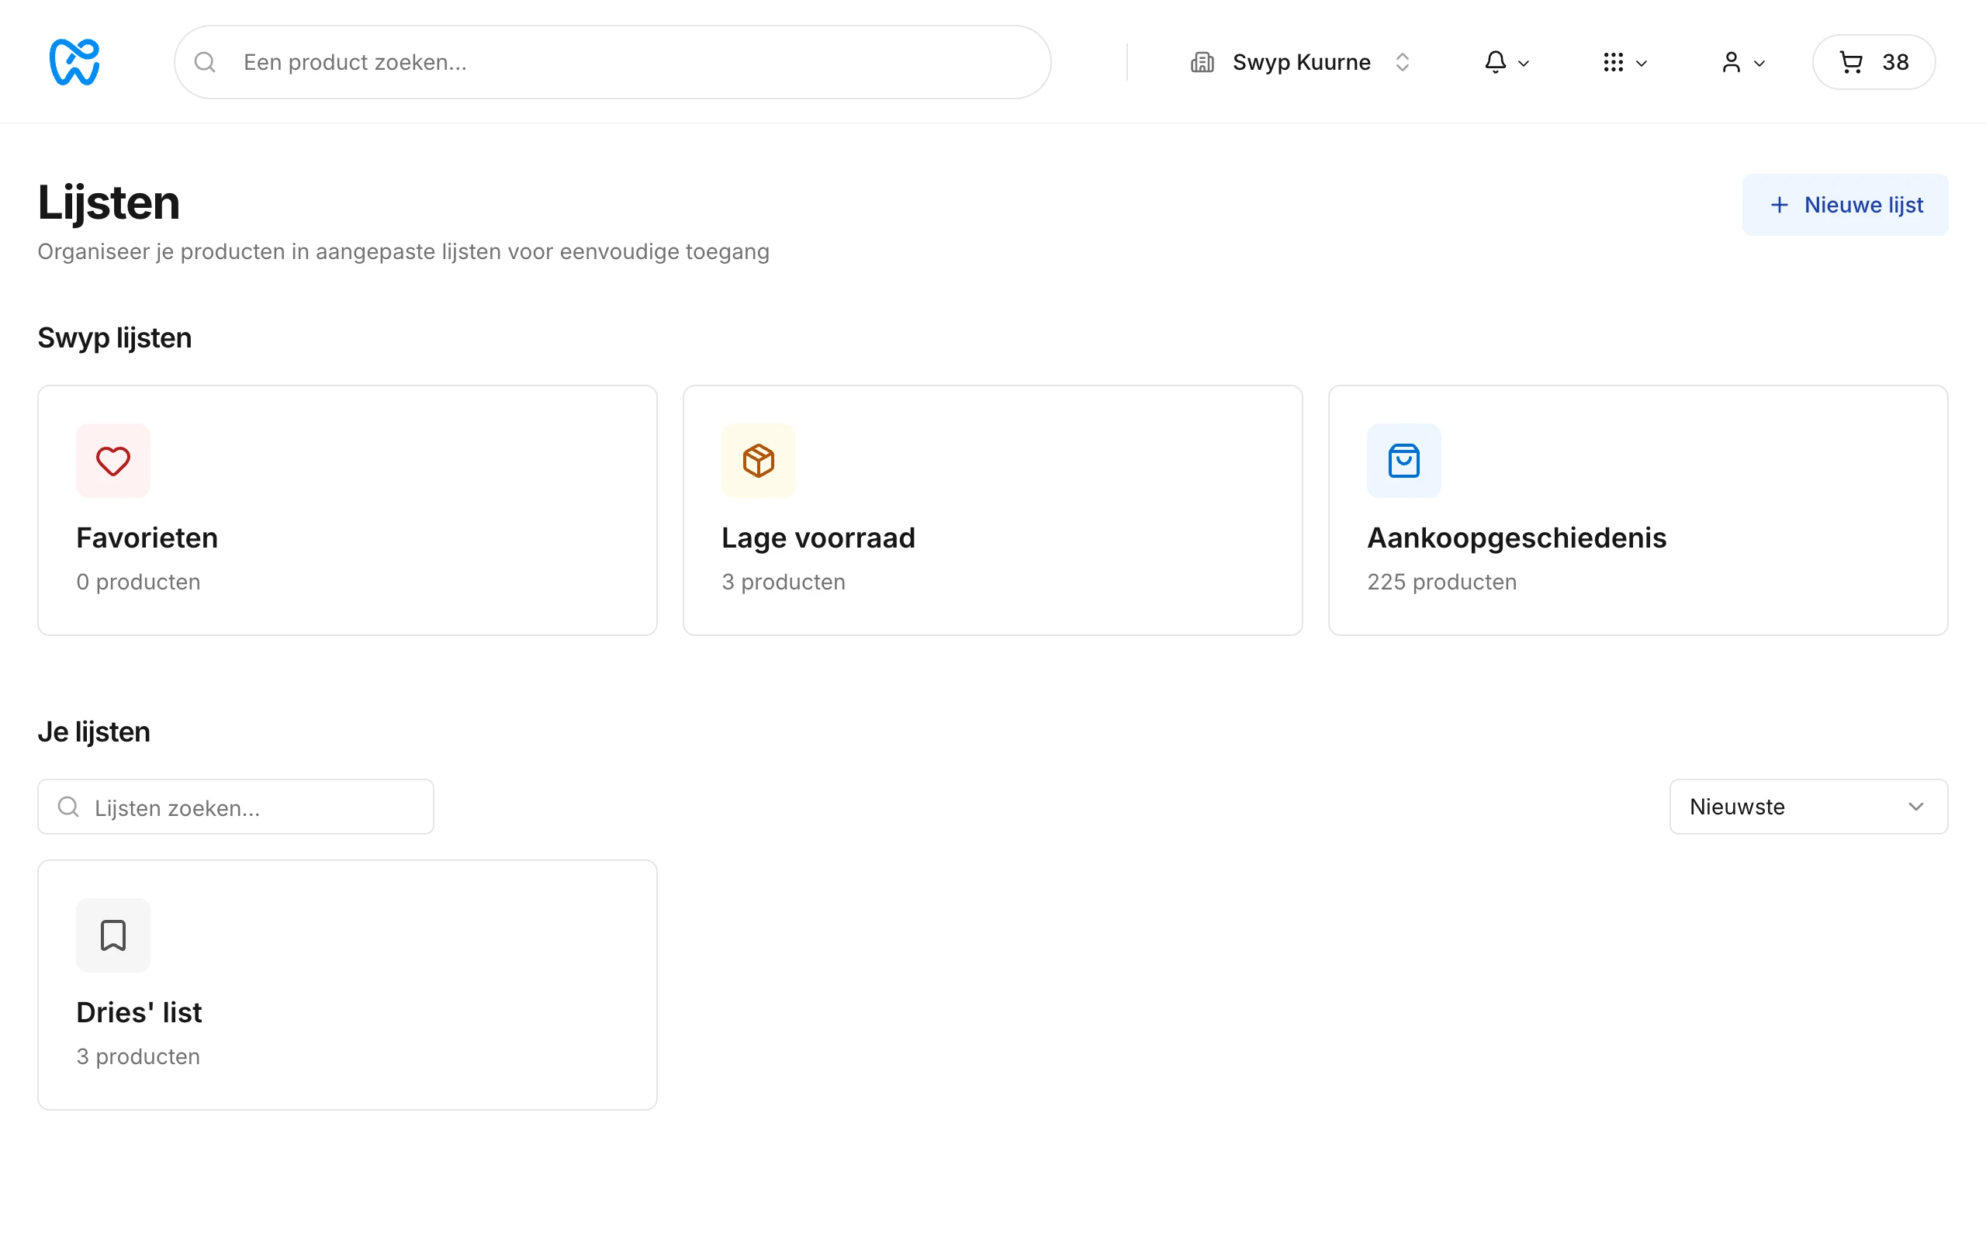Click the heart icon on Favorieten card

point(113,461)
